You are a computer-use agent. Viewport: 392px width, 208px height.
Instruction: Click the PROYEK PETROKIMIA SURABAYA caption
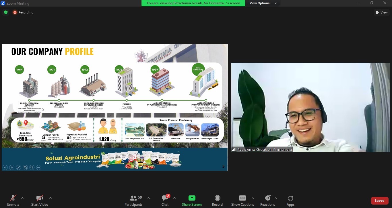pyautogui.click(x=29, y=104)
